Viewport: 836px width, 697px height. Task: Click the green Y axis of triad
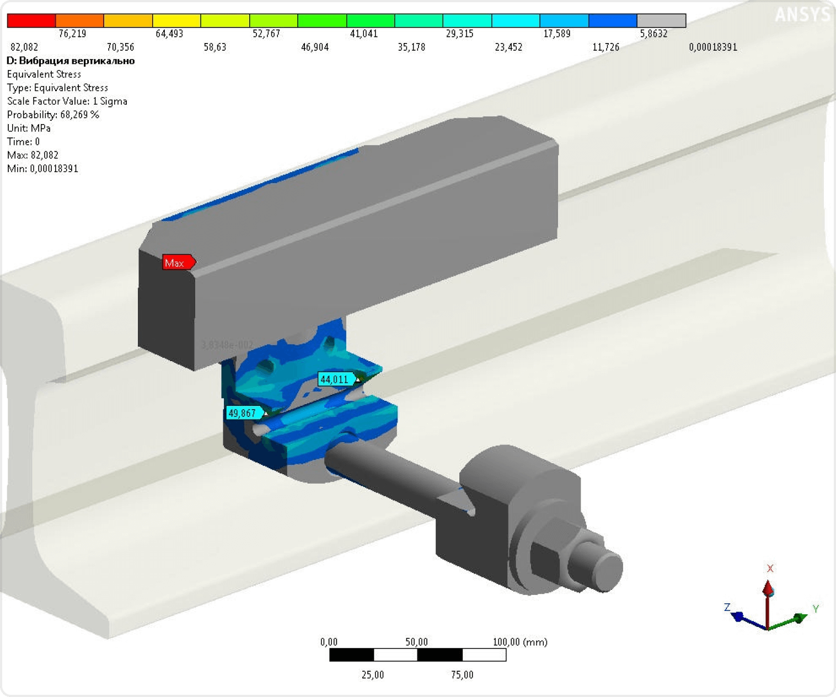[x=789, y=621]
